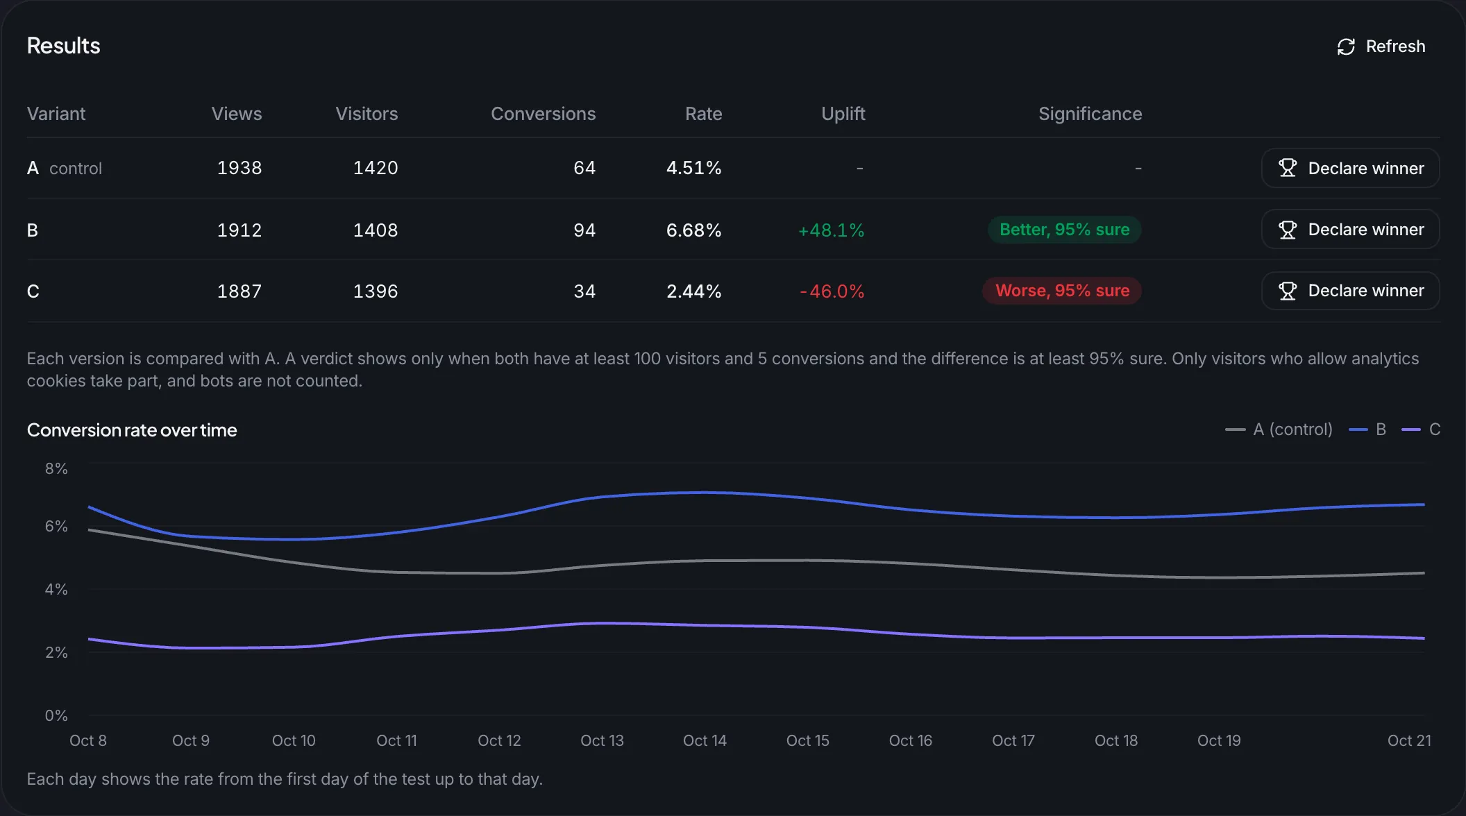
Task: Click the Oct 14 axis label
Action: tap(705, 740)
